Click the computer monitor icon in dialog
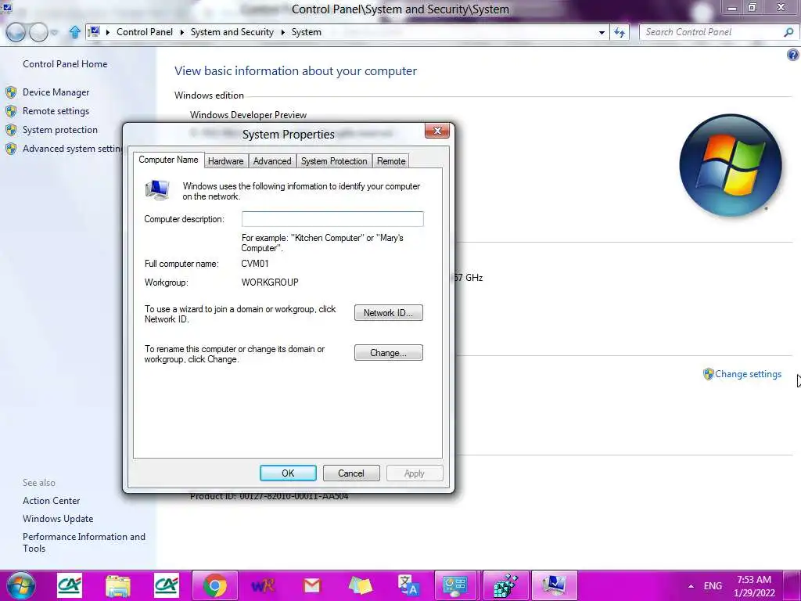The height and width of the screenshot is (601, 801). pyautogui.click(x=157, y=189)
